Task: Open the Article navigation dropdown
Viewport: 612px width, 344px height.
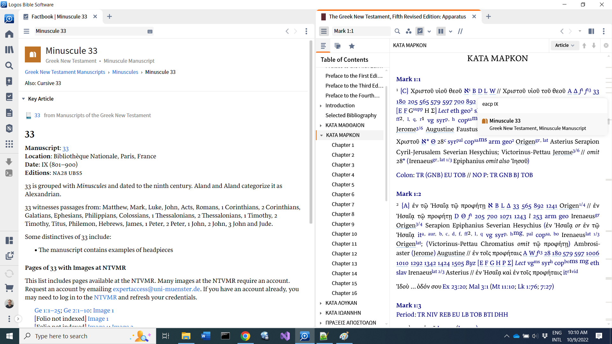Action: tap(565, 45)
